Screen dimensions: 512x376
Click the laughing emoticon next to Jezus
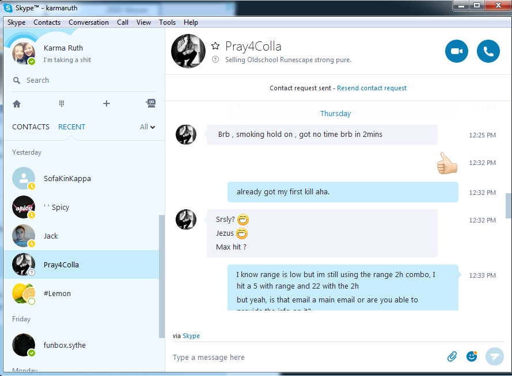coord(242,233)
